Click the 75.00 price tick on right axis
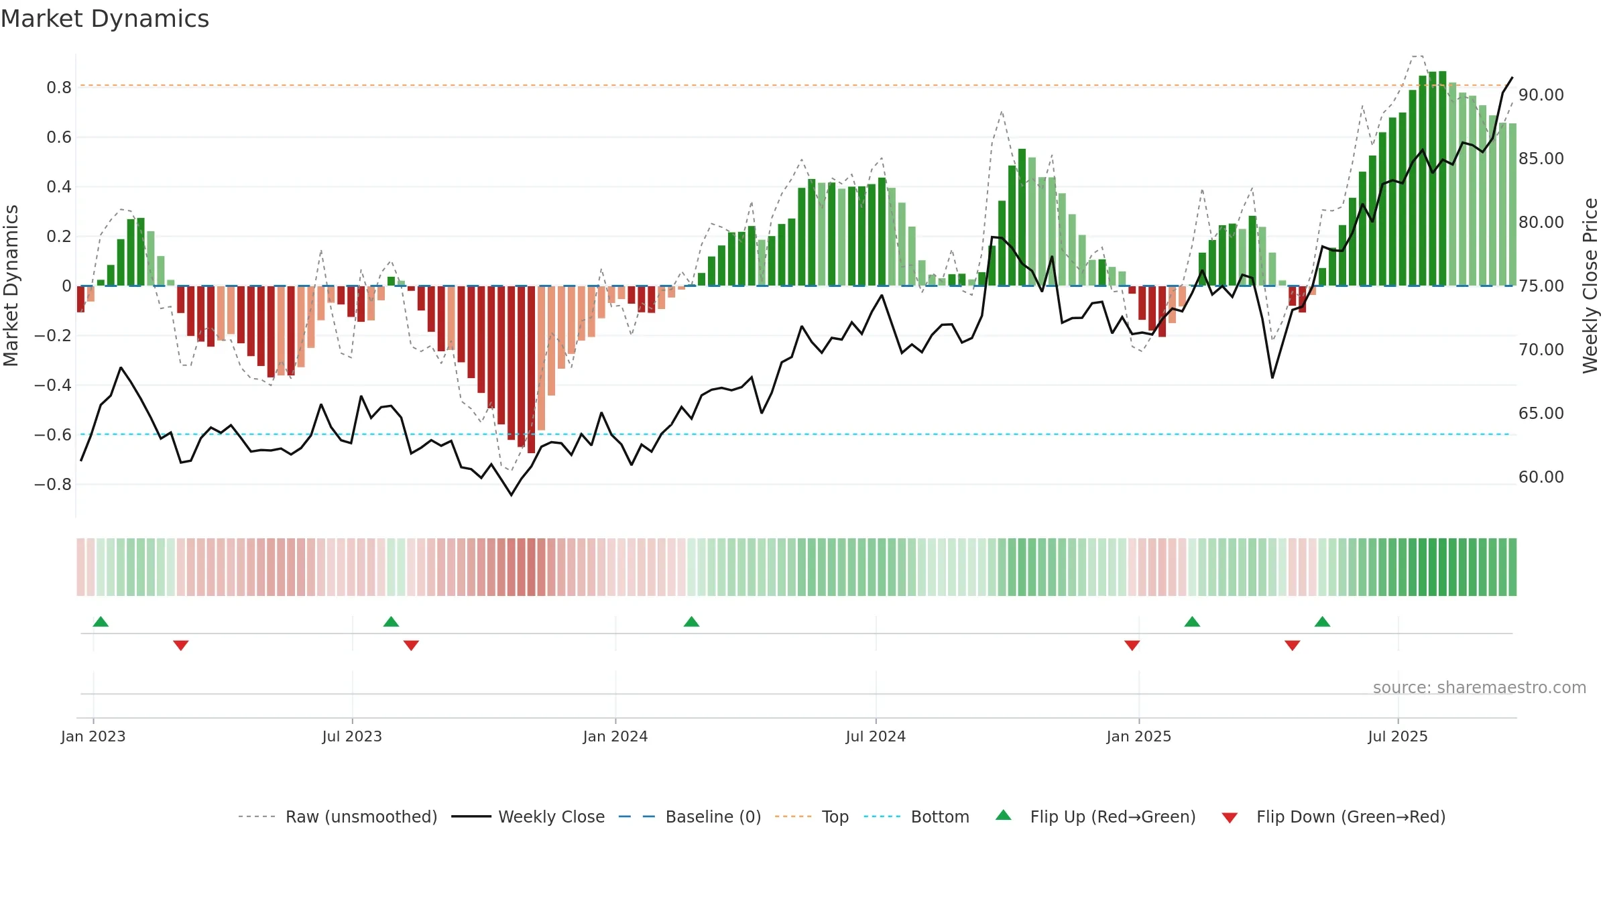The width and height of the screenshot is (1609, 905). 1541,286
